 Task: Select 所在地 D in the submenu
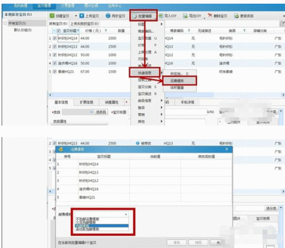[179, 73]
